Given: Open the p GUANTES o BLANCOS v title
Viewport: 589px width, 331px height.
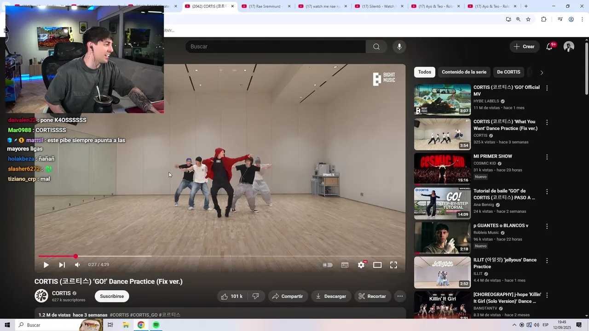Looking at the screenshot, I should click(x=501, y=226).
